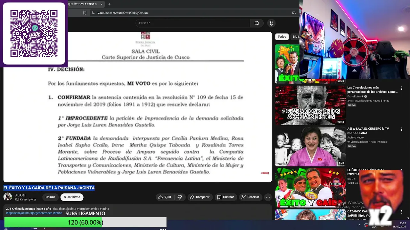410x230 pixels.
Task: Like the video with 9,3 K likes
Action: [x=165, y=197]
